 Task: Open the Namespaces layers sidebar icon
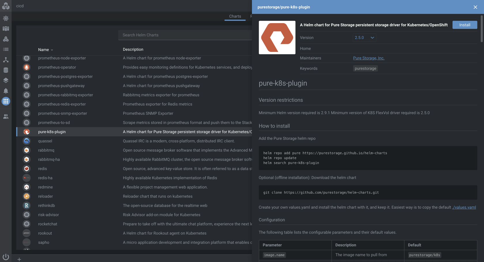[x=6, y=80]
